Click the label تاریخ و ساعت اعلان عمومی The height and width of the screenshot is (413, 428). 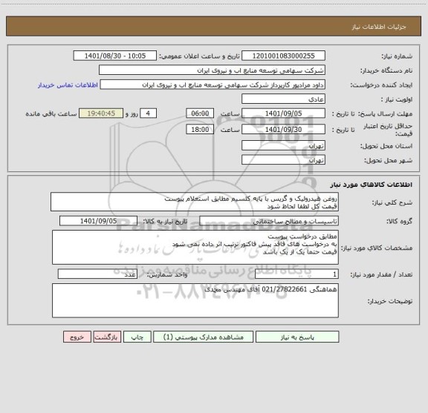click(x=200, y=56)
